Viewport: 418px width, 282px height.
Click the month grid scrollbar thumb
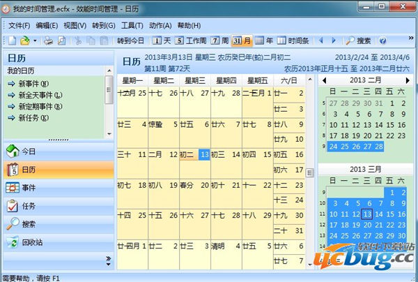pyautogui.click(x=309, y=173)
